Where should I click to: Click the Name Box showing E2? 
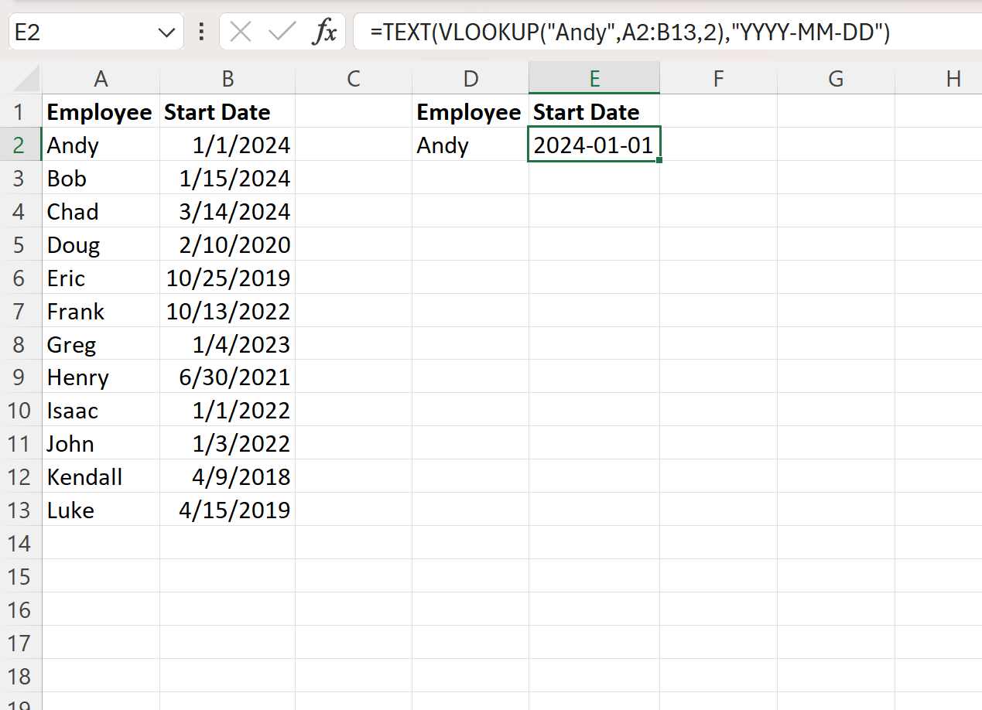(96, 32)
